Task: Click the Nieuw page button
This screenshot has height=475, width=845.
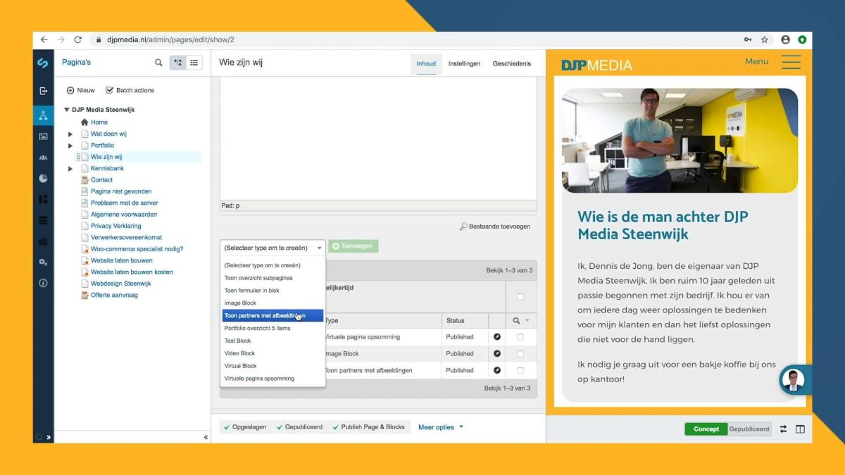Action: [80, 90]
